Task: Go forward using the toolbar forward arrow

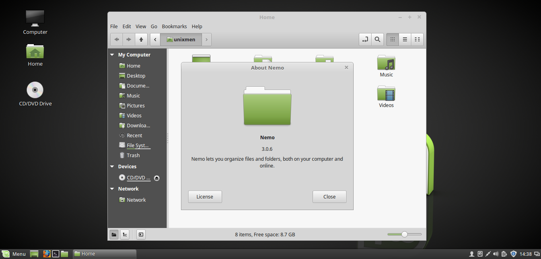Action: click(129, 39)
